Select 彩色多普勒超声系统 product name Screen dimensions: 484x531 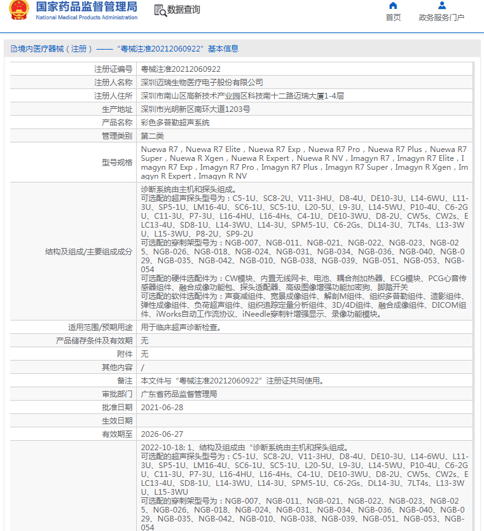175,123
